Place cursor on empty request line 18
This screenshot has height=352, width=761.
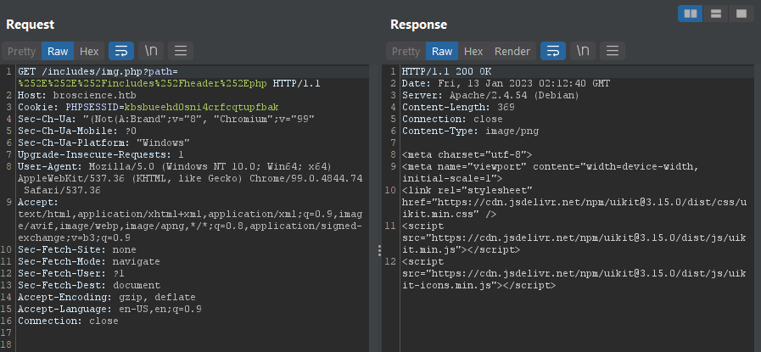pos(193,344)
